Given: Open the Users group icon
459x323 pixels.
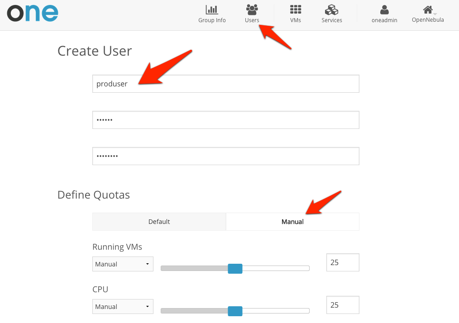Looking at the screenshot, I should click(252, 9).
